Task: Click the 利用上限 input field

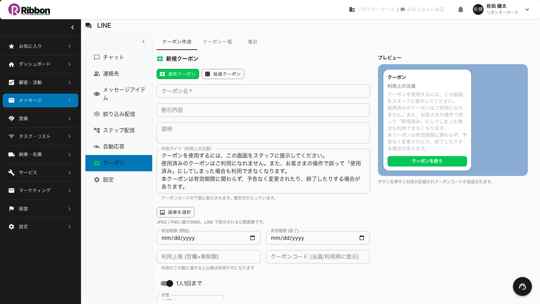Action: tap(209, 257)
